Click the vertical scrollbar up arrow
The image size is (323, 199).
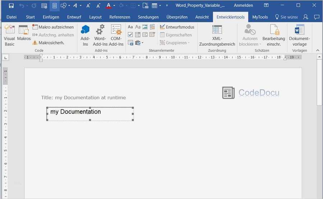[319, 57]
